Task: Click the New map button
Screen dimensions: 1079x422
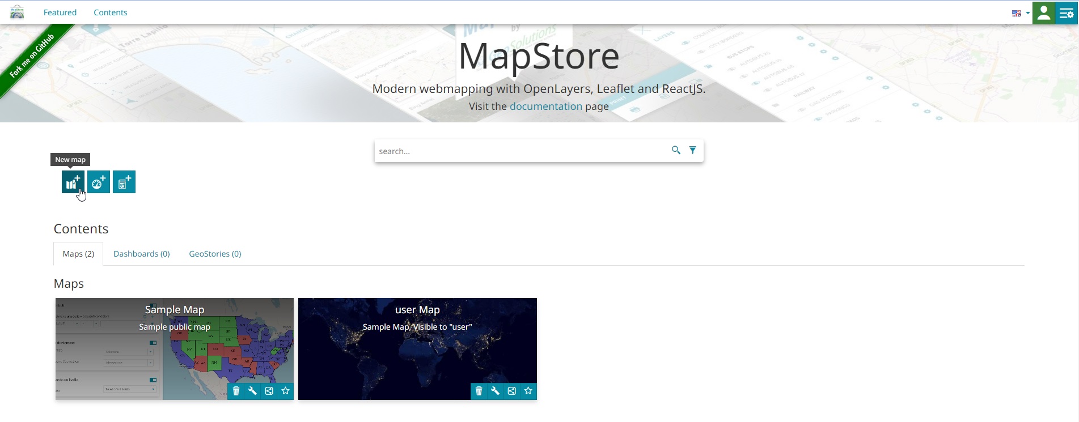Action: point(73,182)
